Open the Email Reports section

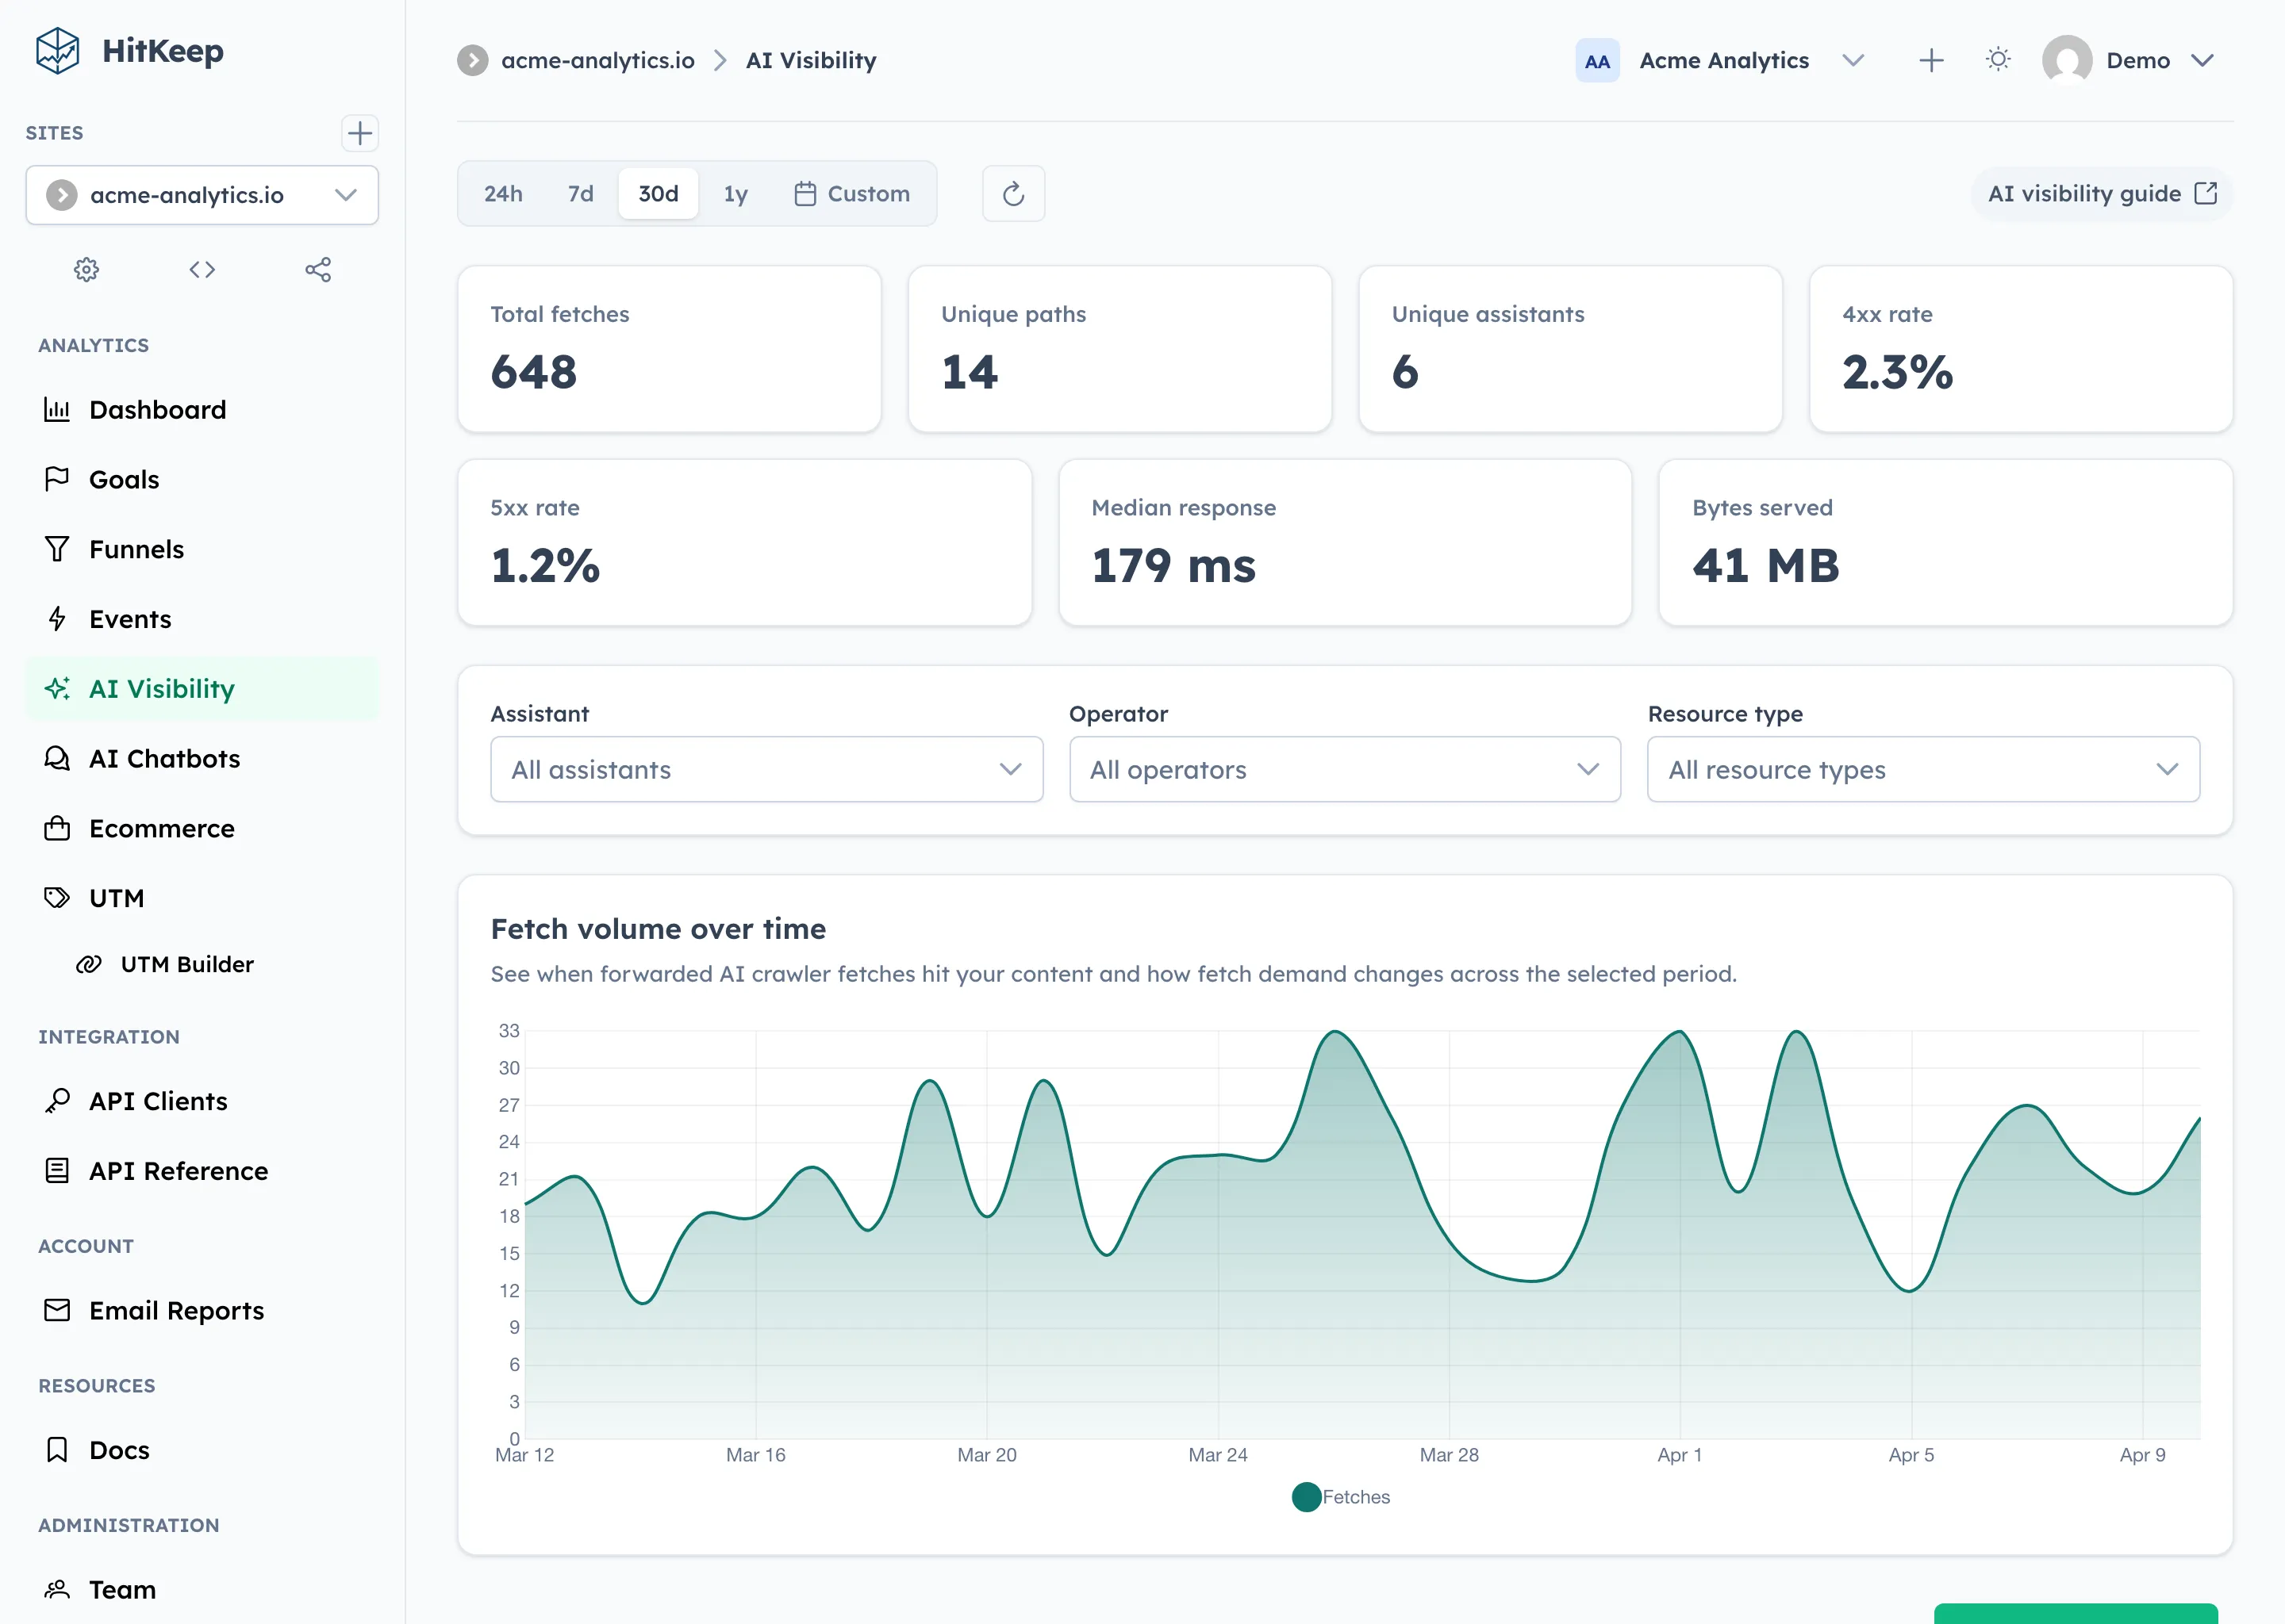pyautogui.click(x=176, y=1310)
